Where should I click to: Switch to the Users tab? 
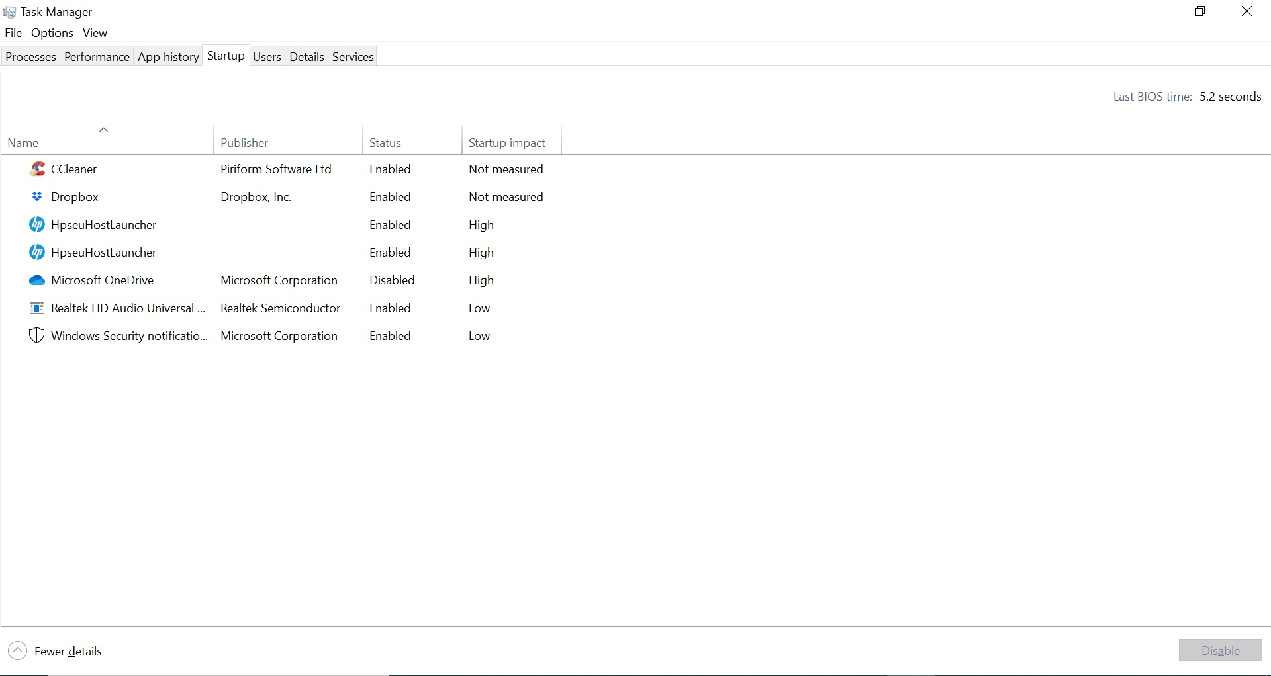click(x=267, y=57)
